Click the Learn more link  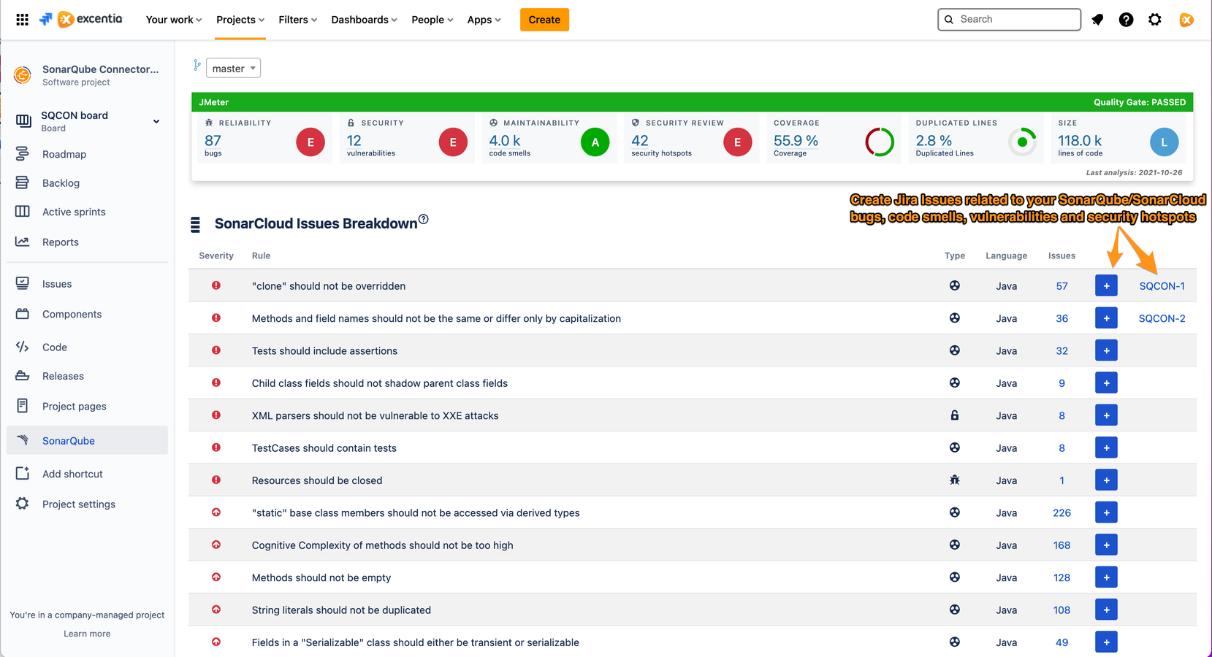(87, 634)
